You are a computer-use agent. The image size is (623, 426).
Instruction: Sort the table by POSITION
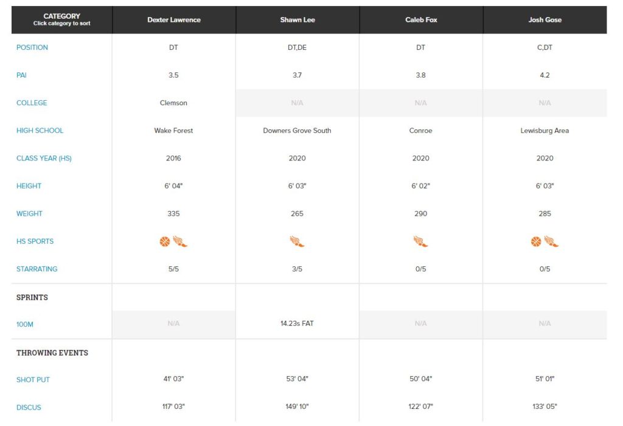click(x=32, y=47)
